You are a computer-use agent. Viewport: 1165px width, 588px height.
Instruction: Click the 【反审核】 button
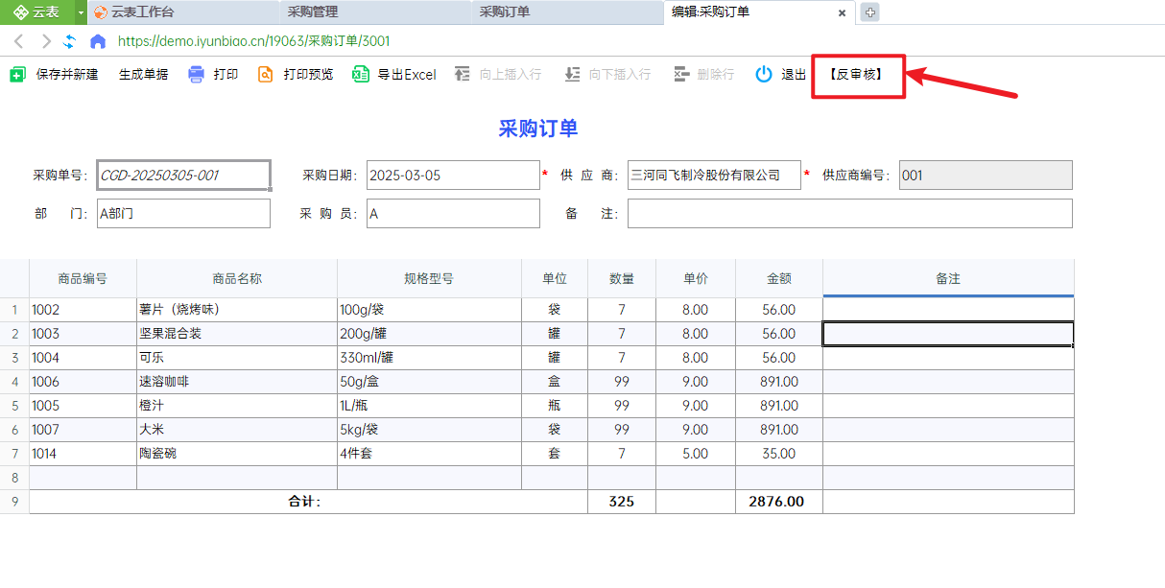click(854, 74)
